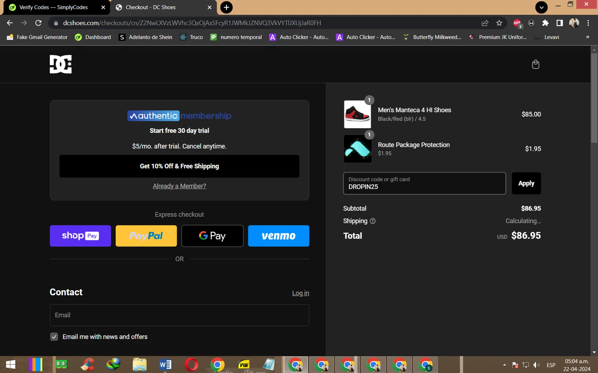Screen dimensions: 598x373
Task: Click the Log in link
Action: [x=301, y=293]
